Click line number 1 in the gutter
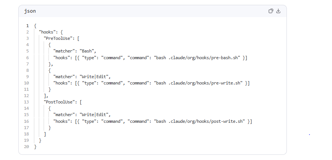 (x=27, y=26)
